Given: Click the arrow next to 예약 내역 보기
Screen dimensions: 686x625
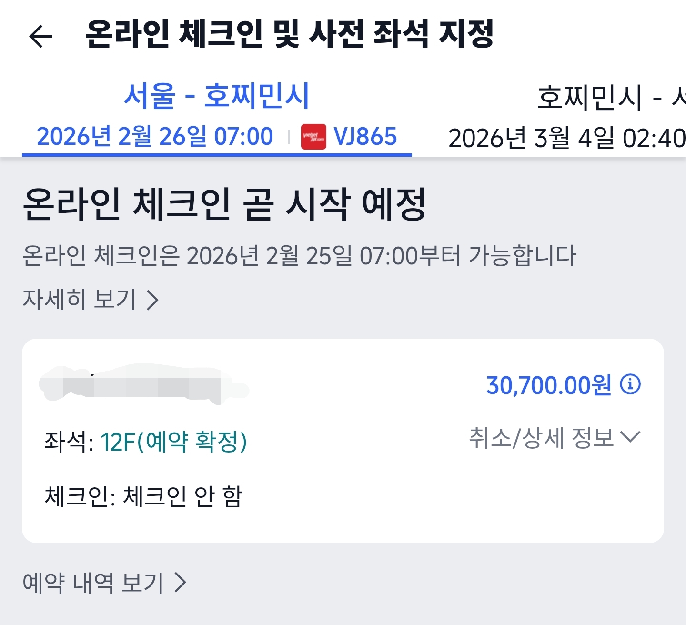Looking at the screenshot, I should click(x=180, y=582).
